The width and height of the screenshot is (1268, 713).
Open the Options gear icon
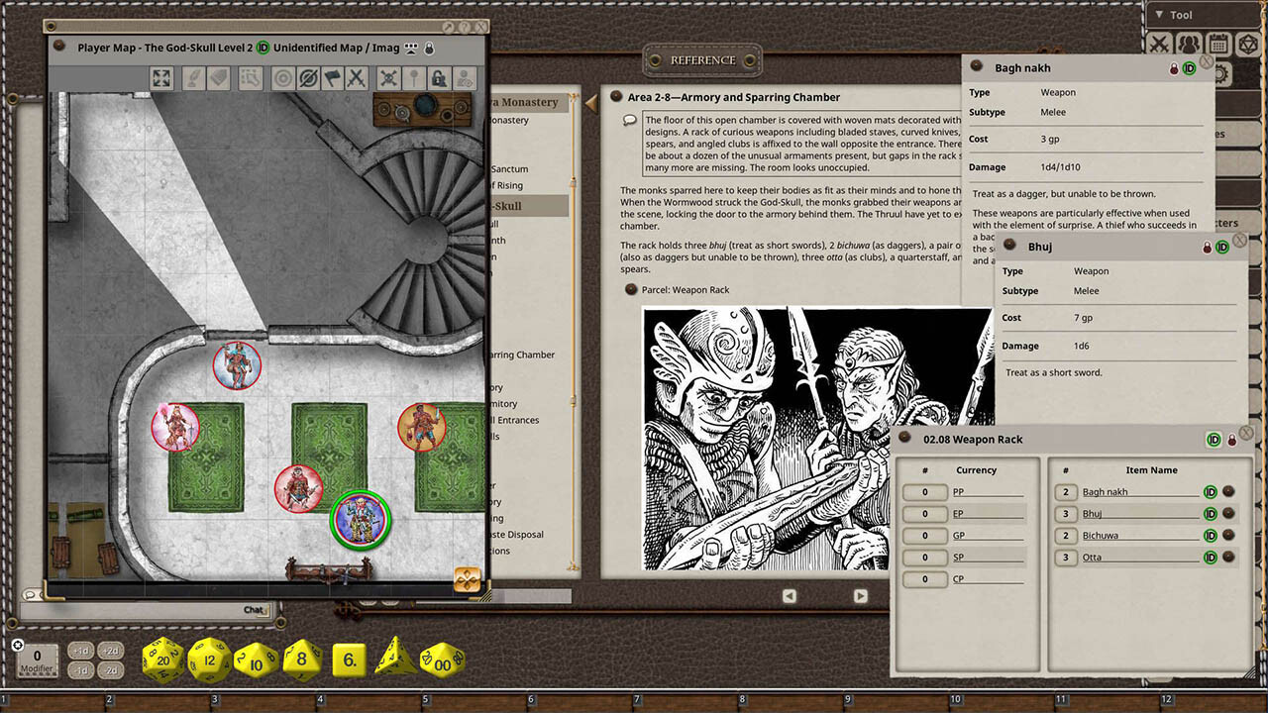click(x=1221, y=73)
